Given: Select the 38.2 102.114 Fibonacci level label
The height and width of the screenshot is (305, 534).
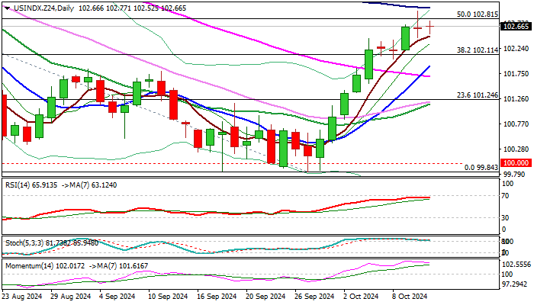Looking at the screenshot, I should [x=478, y=50].
